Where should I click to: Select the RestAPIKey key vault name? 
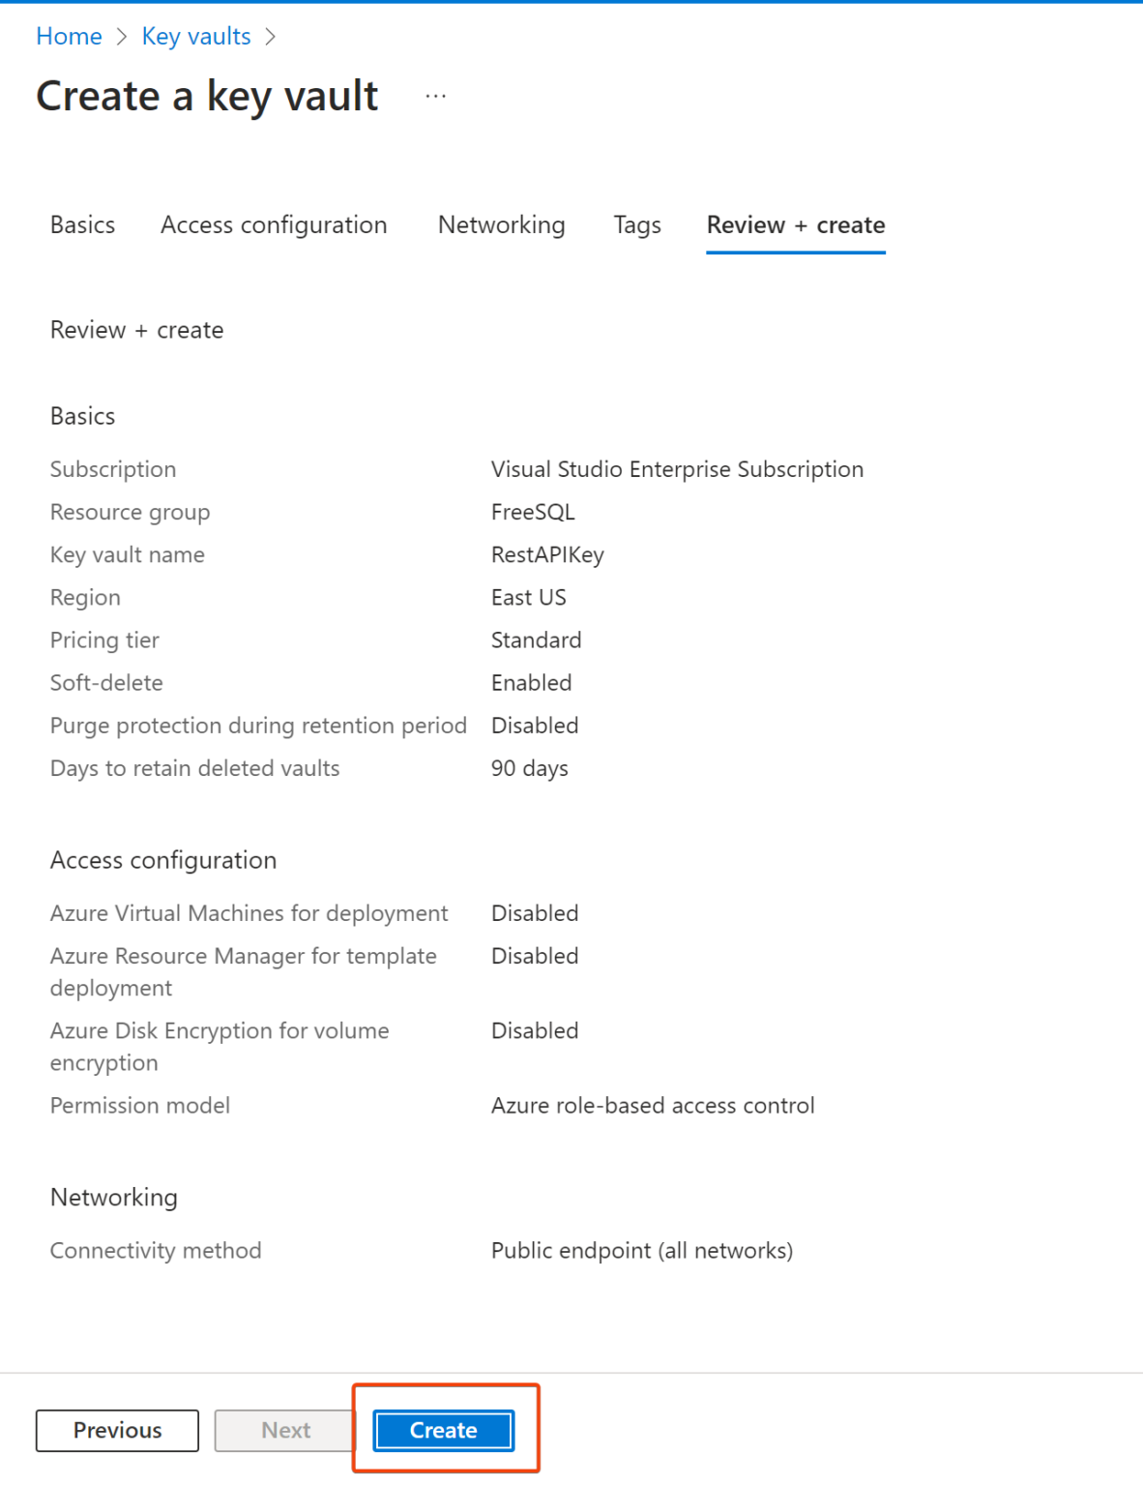(547, 554)
